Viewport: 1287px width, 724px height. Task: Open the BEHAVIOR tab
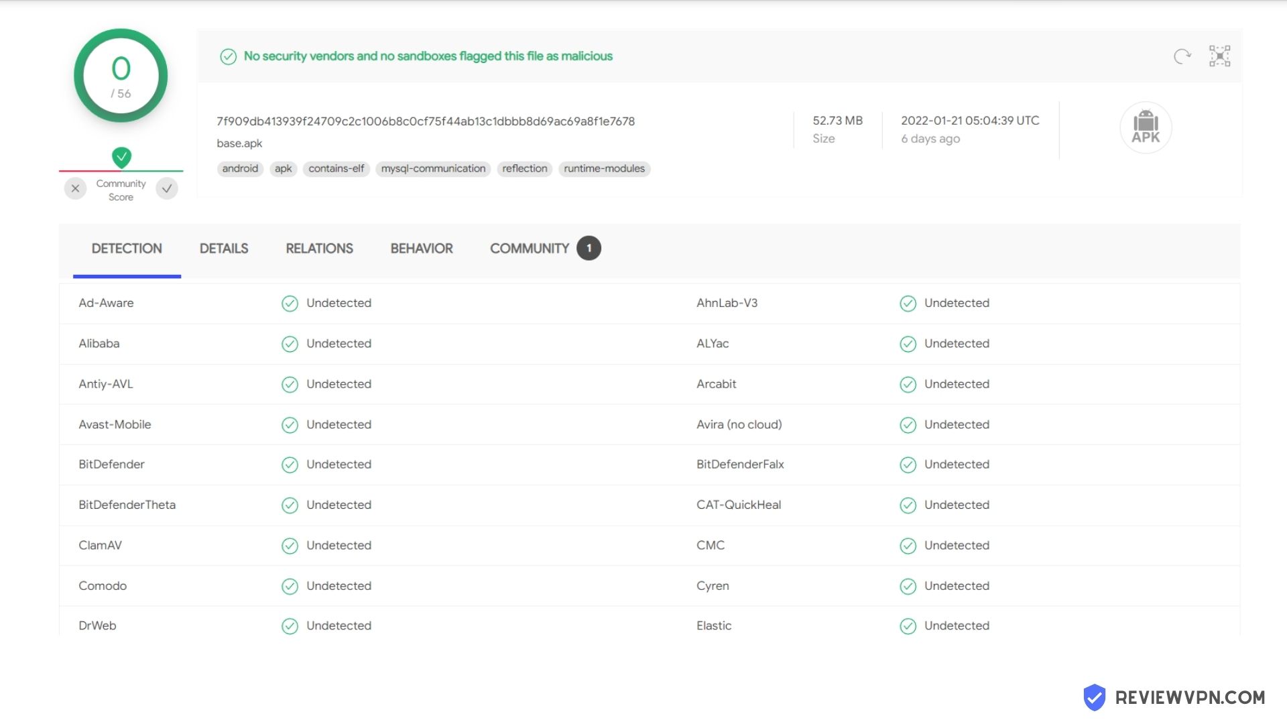coord(422,249)
